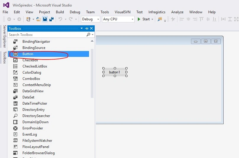Open the File menu
239x158 pixels.
(x=5, y=12)
